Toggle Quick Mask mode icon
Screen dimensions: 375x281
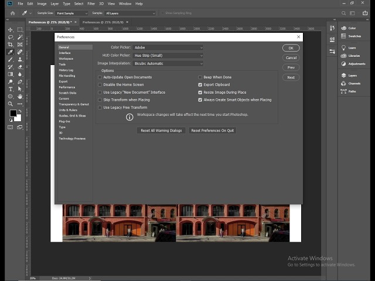tap(11, 127)
